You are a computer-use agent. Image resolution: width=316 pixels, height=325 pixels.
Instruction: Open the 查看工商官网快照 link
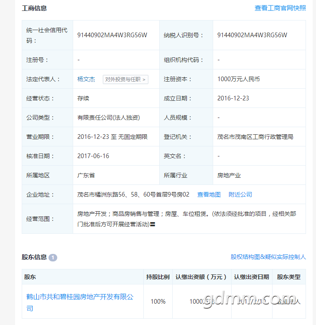[280, 8]
